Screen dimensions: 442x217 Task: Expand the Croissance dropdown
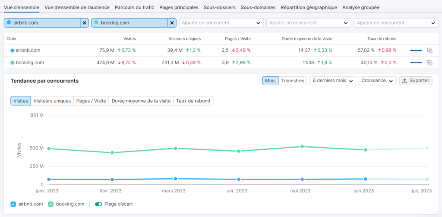377,81
